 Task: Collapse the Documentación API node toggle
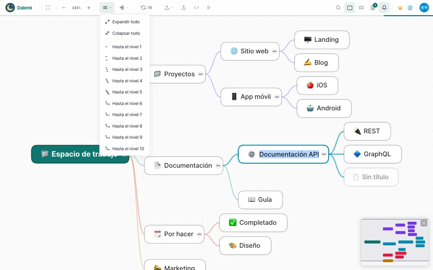(324, 154)
